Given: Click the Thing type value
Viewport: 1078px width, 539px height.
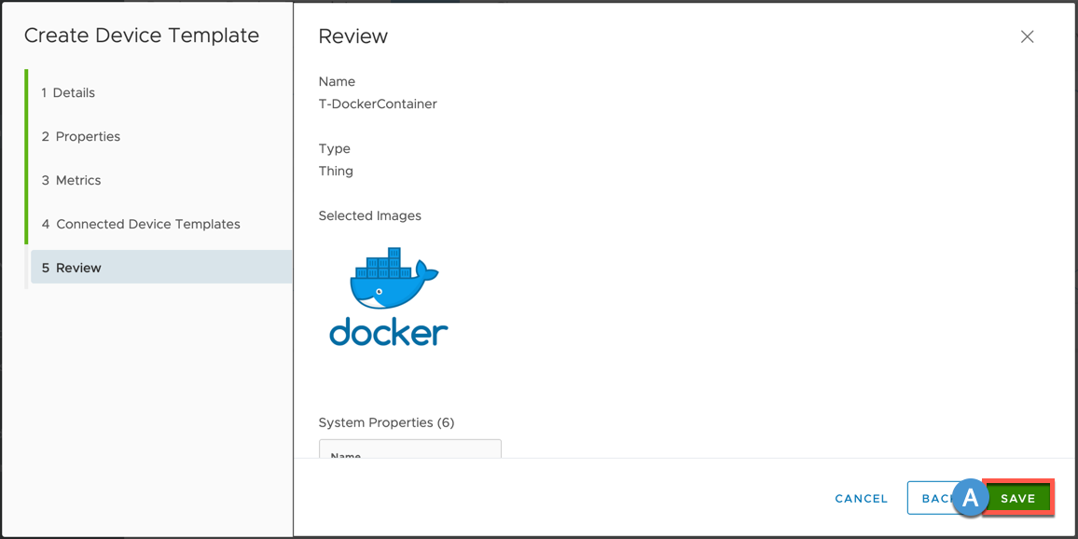Looking at the screenshot, I should click(x=336, y=171).
